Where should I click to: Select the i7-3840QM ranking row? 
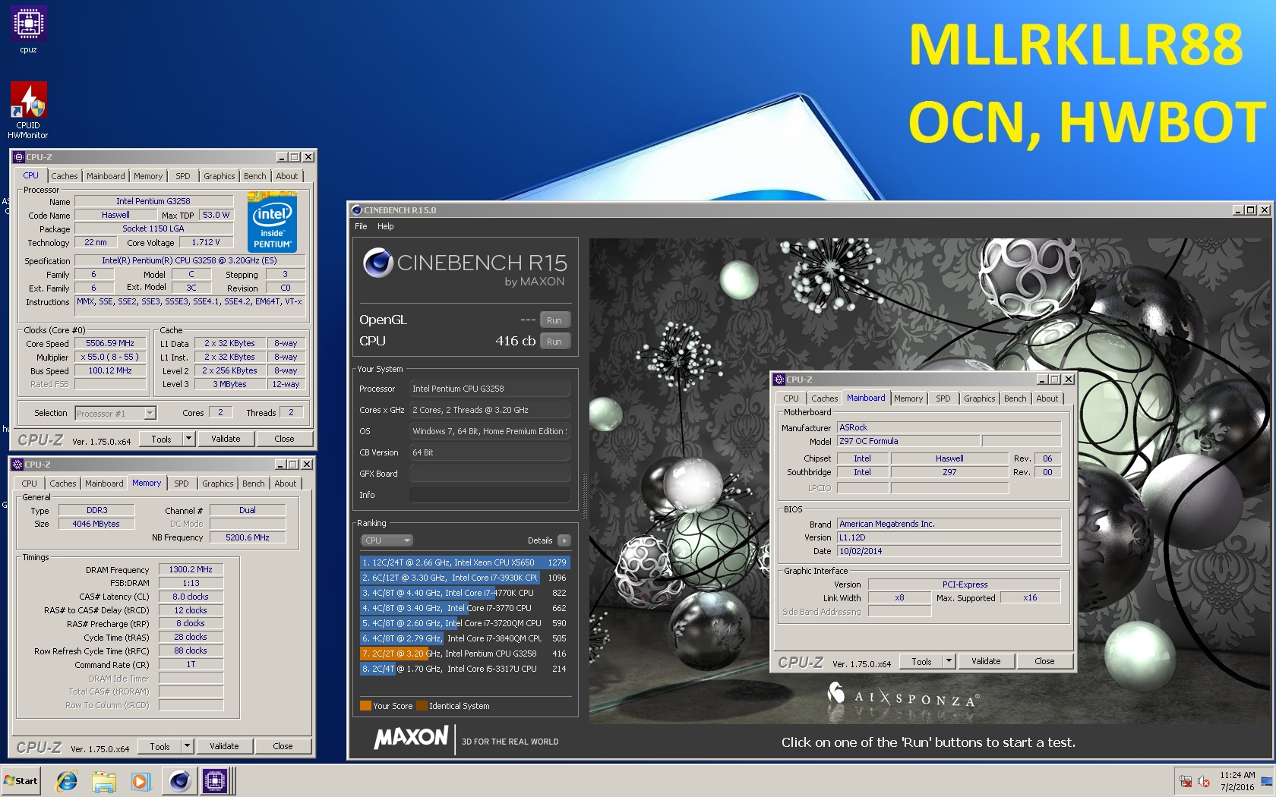click(x=465, y=638)
